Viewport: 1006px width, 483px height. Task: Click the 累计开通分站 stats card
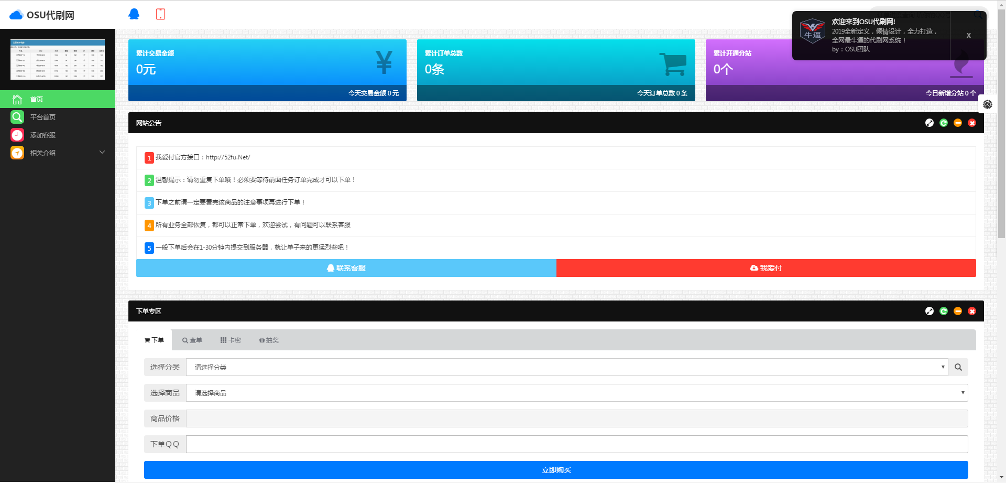point(845,70)
